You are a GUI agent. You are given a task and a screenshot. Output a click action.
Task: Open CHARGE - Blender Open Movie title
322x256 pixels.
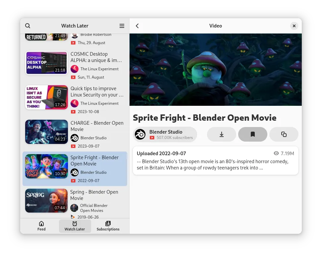pos(97,126)
